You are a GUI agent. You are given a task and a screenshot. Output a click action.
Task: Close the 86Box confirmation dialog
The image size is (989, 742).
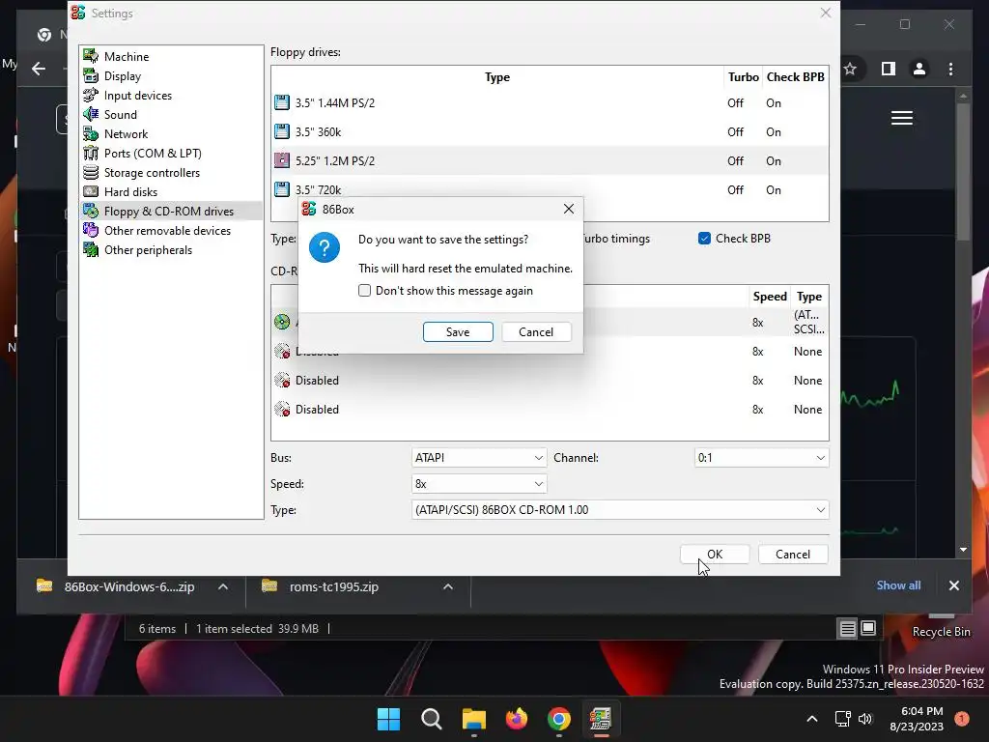(x=568, y=209)
